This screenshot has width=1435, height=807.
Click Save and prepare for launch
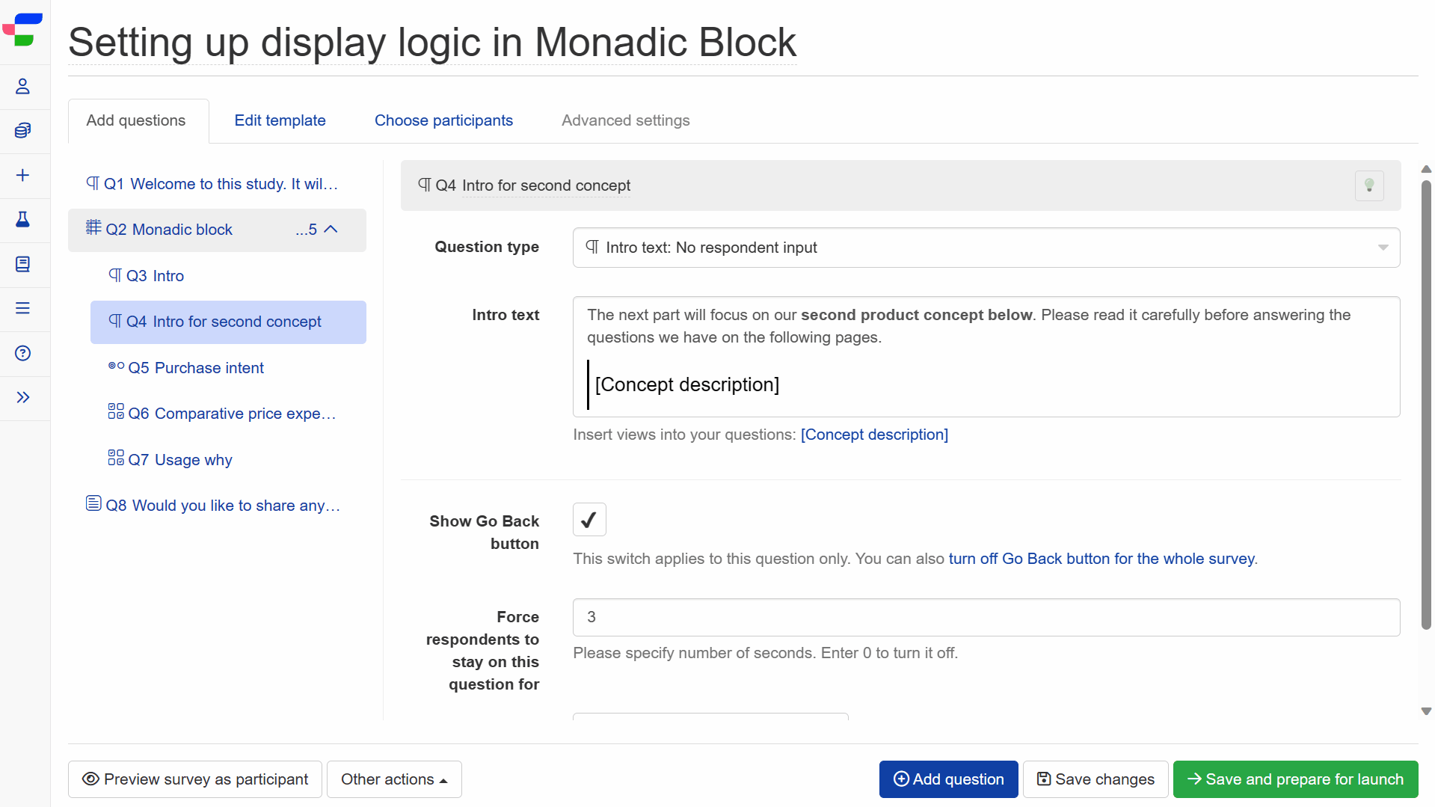click(1295, 779)
